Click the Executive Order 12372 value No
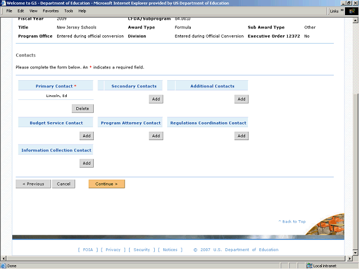 point(307,36)
